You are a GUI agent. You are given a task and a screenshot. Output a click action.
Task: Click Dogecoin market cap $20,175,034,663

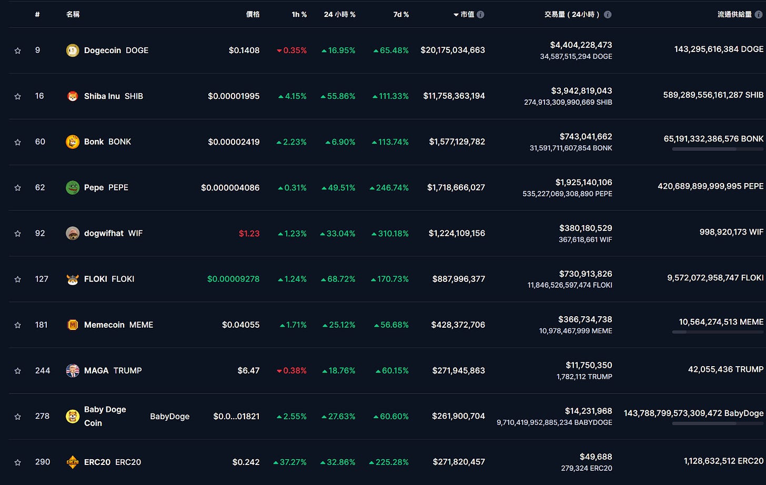click(453, 50)
